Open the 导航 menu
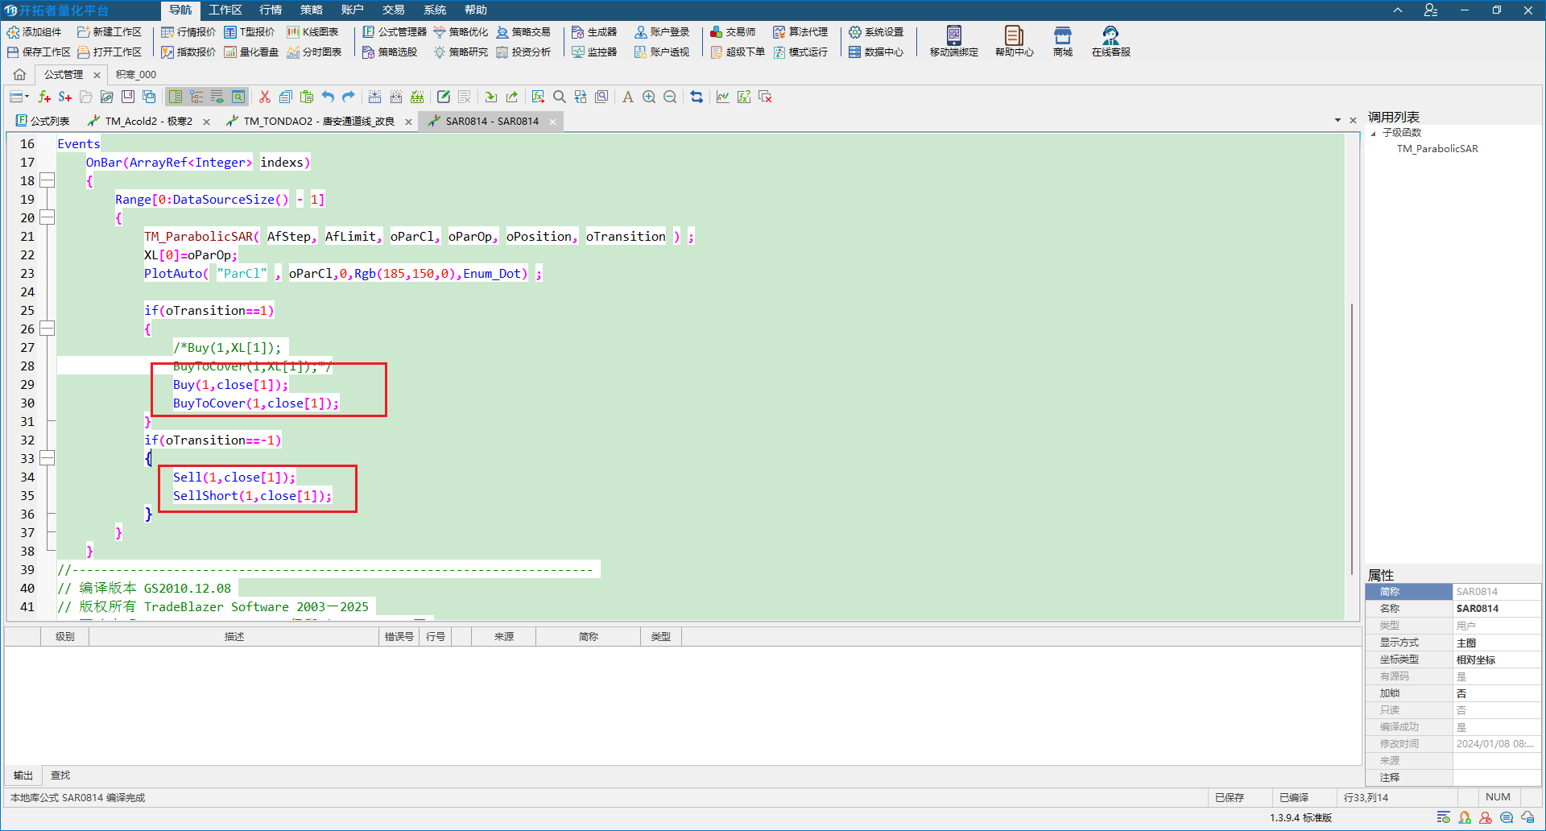The image size is (1546, 831). point(180,10)
